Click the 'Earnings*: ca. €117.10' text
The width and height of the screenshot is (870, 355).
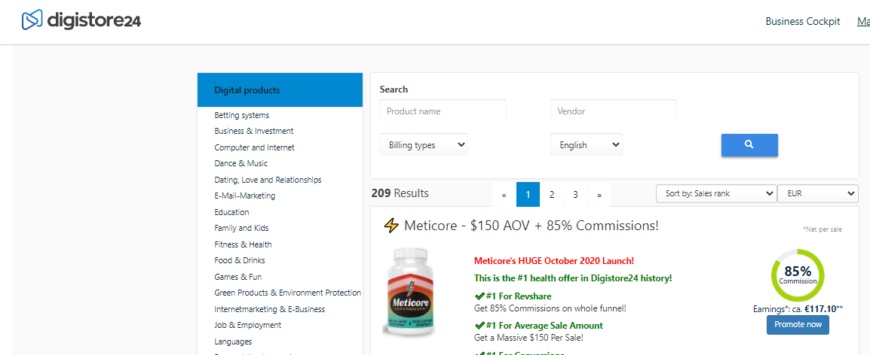(798, 308)
